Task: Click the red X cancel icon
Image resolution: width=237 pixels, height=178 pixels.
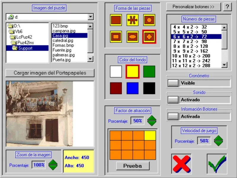Action: [182, 164]
